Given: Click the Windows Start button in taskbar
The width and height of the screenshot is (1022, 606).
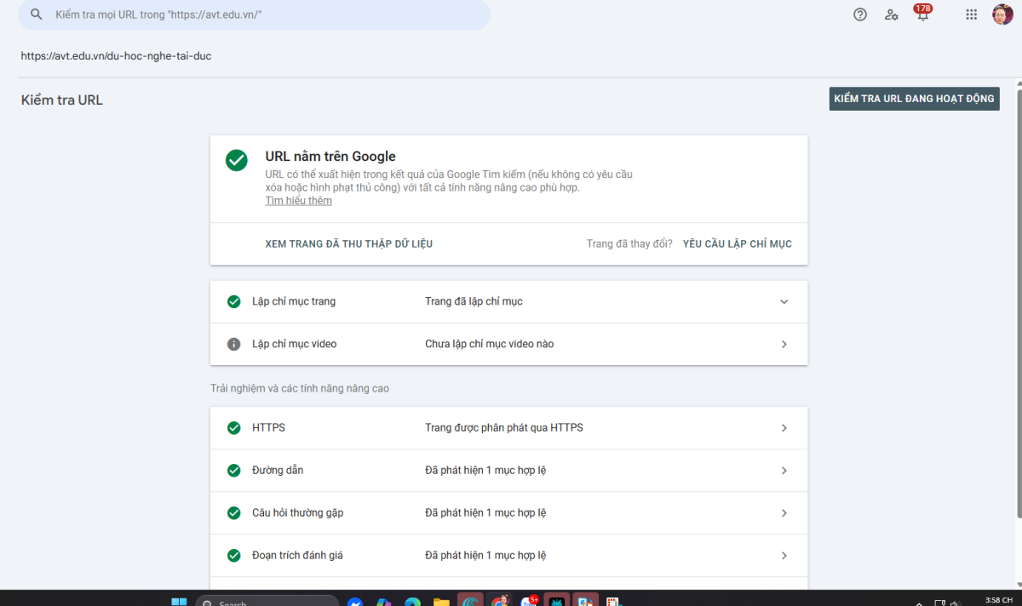Looking at the screenshot, I should [x=179, y=601].
